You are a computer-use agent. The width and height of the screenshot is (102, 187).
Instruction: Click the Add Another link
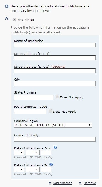62,183
